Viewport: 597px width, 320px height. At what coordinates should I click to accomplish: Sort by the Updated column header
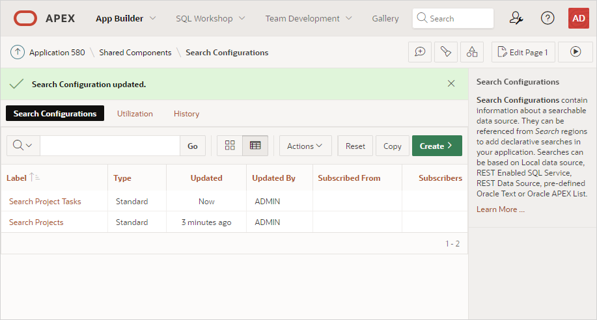pyautogui.click(x=206, y=178)
